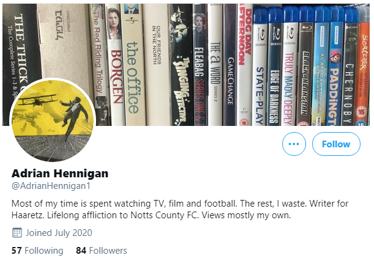Click the calendar icon beside the join date
Viewport: 374px width, 258px height.
point(17,233)
